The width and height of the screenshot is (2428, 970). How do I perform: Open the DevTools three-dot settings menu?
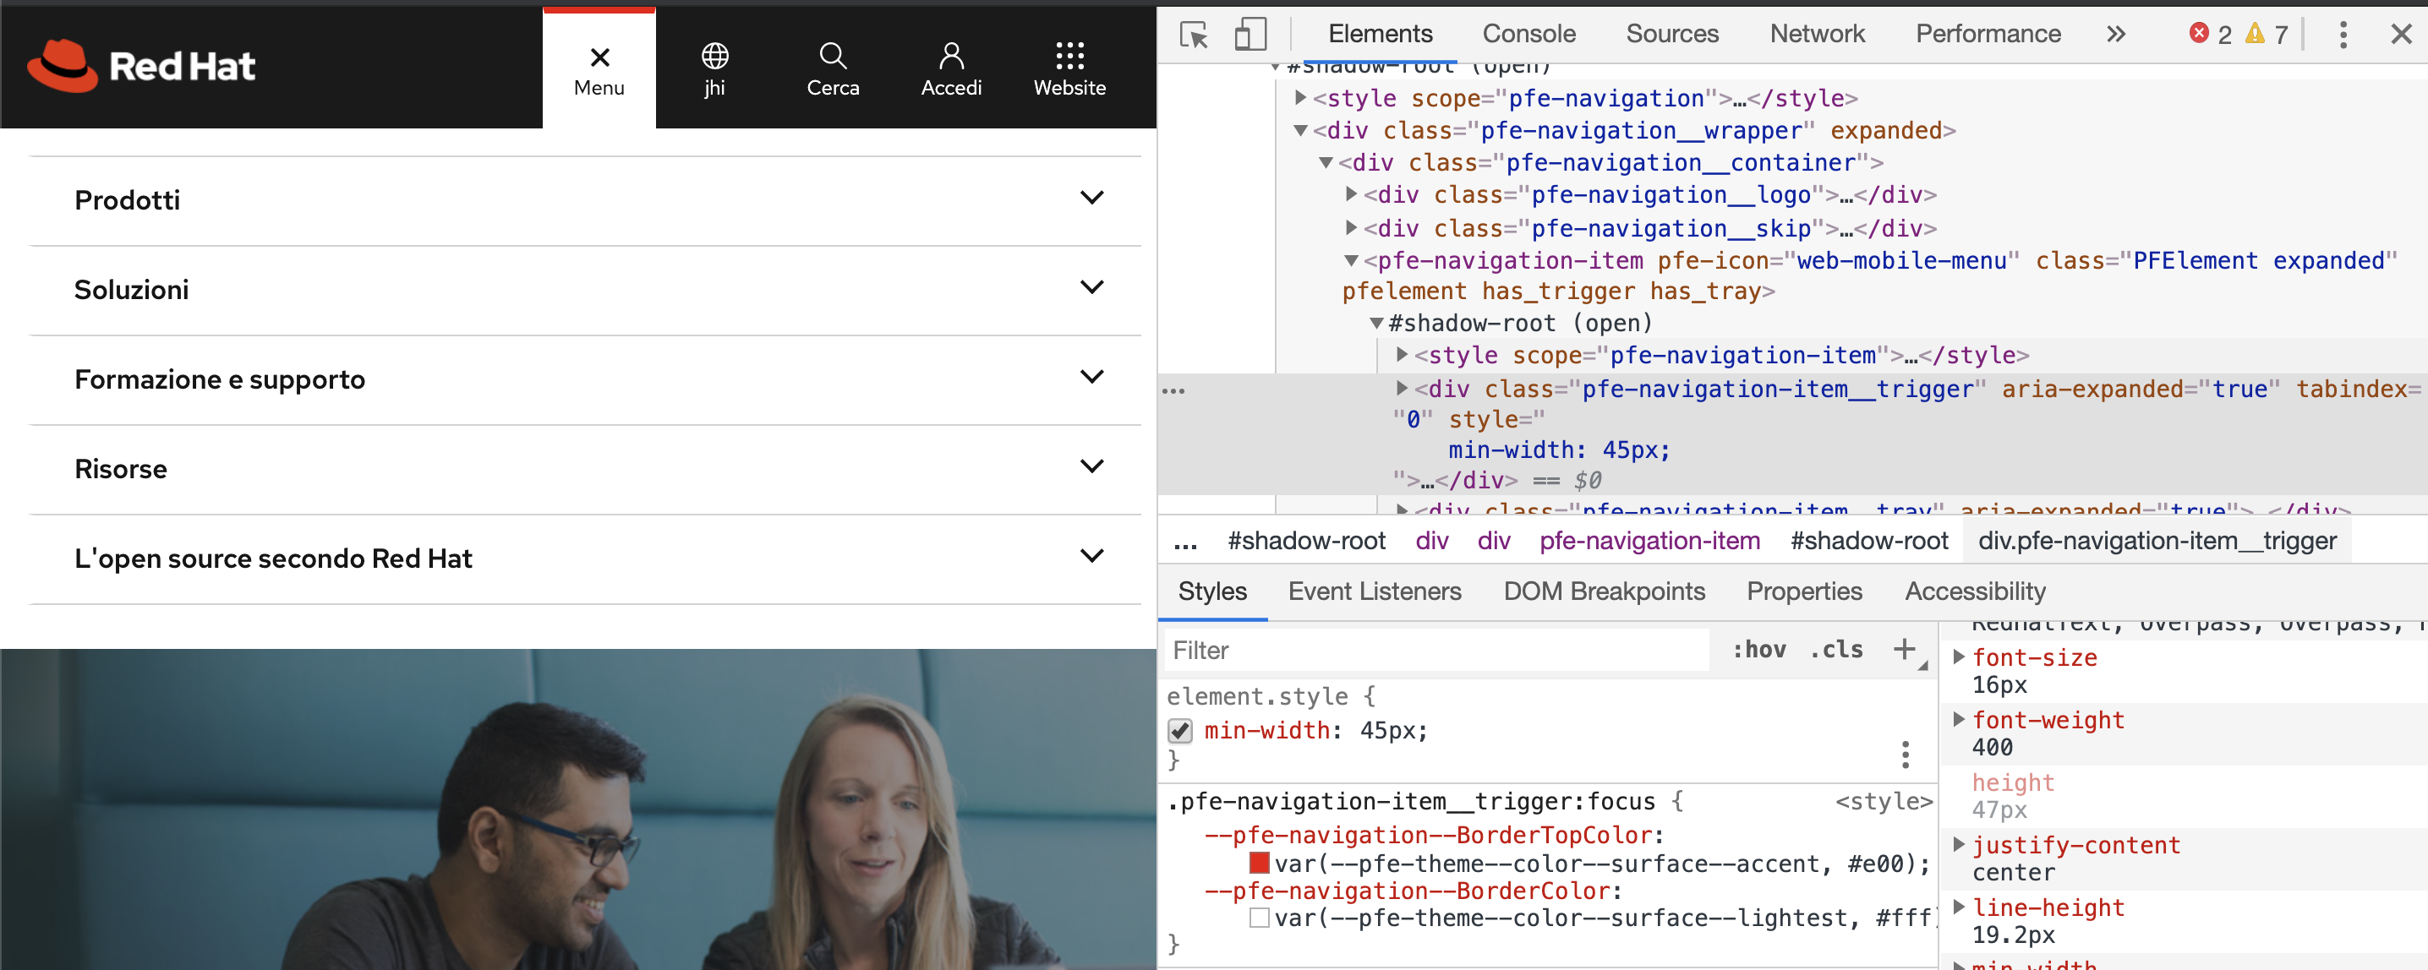[2343, 35]
